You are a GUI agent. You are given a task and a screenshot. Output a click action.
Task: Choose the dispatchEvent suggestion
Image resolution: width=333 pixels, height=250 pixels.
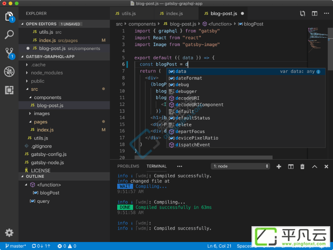(246, 145)
